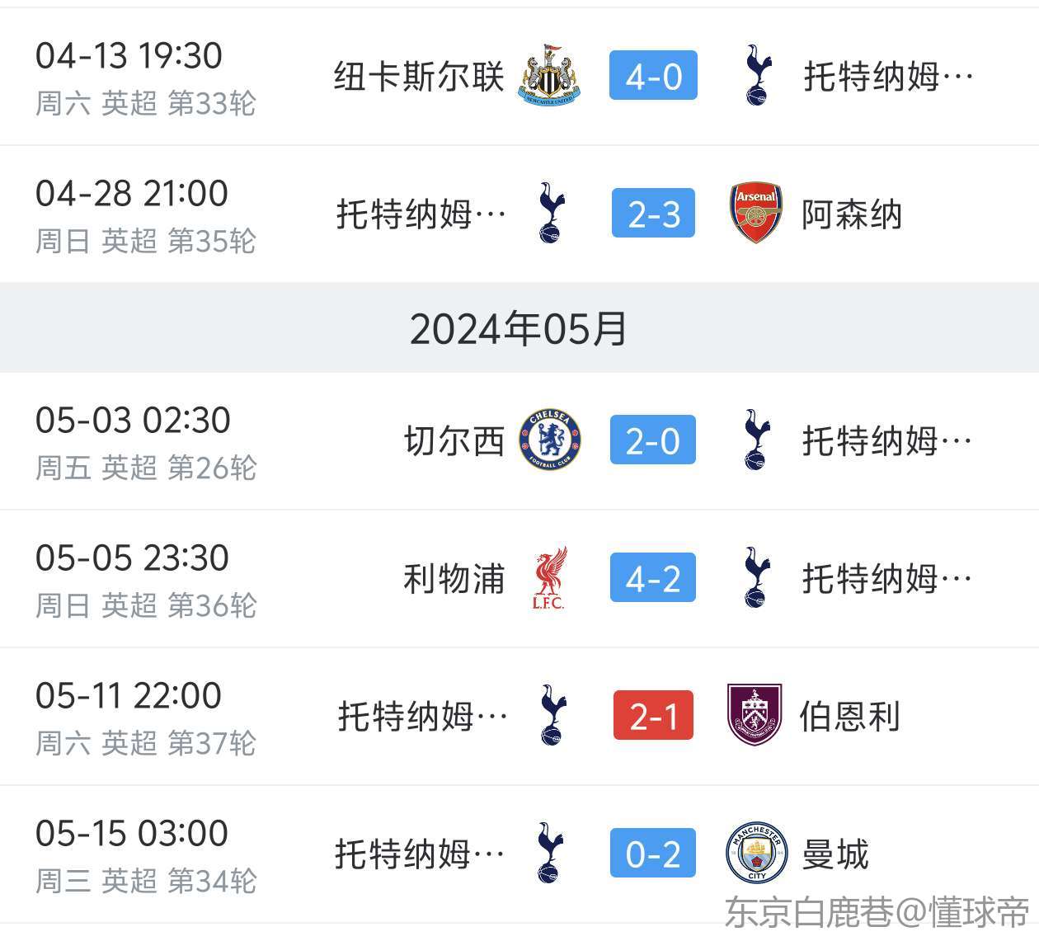The height and width of the screenshot is (941, 1039).
Task: Tap the 2024年05月 month header
Action: (x=519, y=328)
